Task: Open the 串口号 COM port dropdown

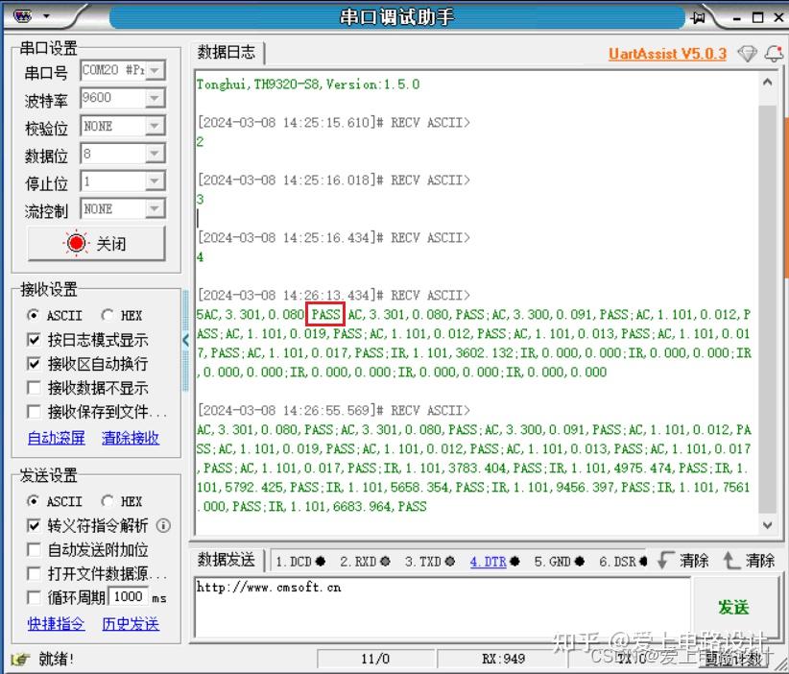Action: [154, 69]
